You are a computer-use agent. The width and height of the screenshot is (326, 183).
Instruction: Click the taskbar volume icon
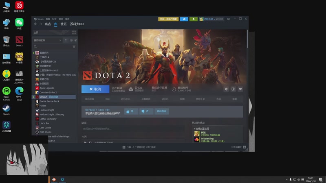(299, 179)
